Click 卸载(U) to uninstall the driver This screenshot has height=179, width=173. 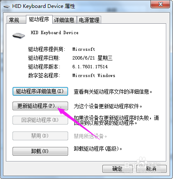click(x=40, y=151)
